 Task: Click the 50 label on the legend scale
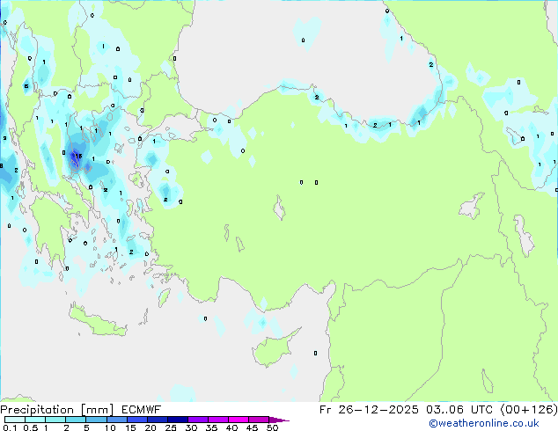pos(272,428)
